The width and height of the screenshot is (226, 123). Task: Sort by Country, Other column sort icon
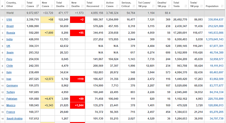pos(22,6)
